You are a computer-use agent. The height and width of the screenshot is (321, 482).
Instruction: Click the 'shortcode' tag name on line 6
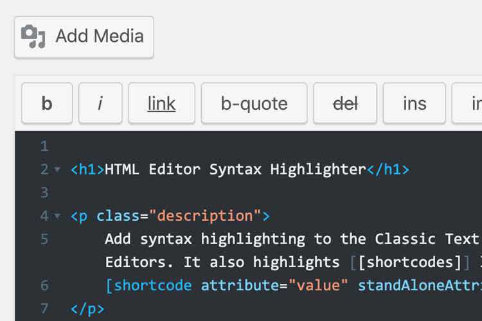click(153, 285)
